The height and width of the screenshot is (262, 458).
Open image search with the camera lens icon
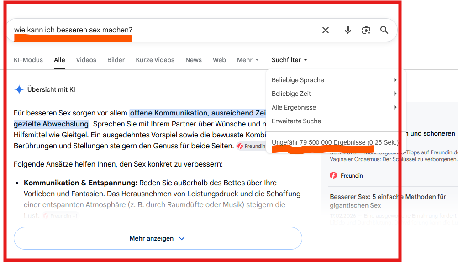click(366, 30)
